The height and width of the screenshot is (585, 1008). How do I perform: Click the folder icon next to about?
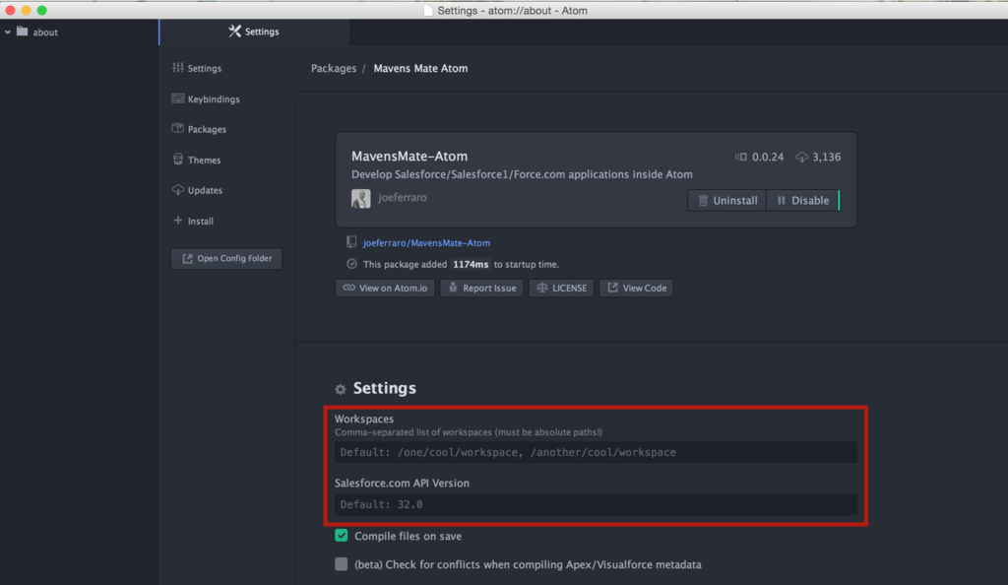23,31
